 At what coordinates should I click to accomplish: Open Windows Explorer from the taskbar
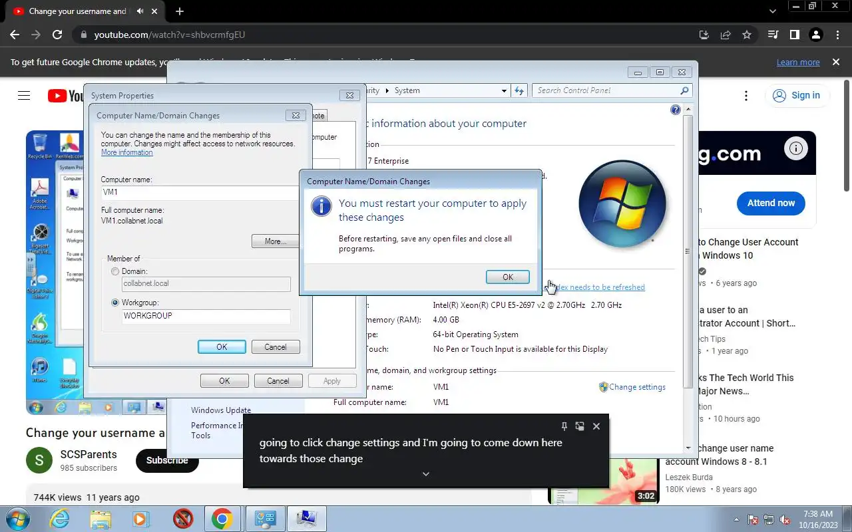click(x=101, y=519)
